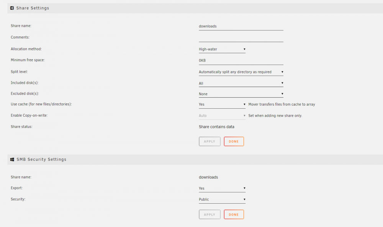Open the Split level dropdown
This screenshot has width=383, height=227.
pos(241,72)
